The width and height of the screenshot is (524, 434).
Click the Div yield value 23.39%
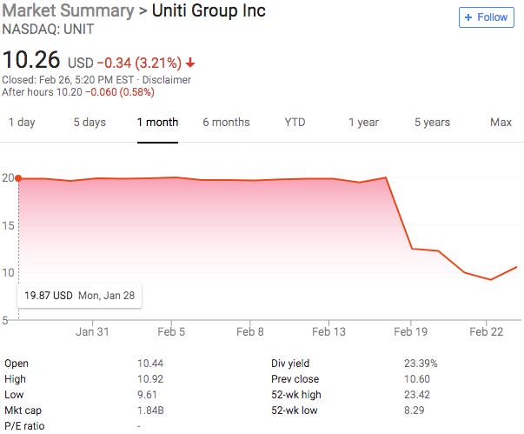pos(420,364)
